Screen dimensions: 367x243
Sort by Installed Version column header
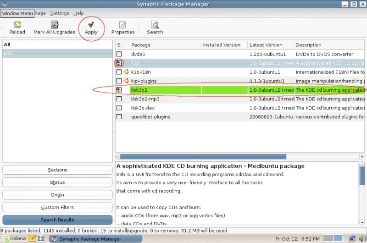[x=224, y=44]
